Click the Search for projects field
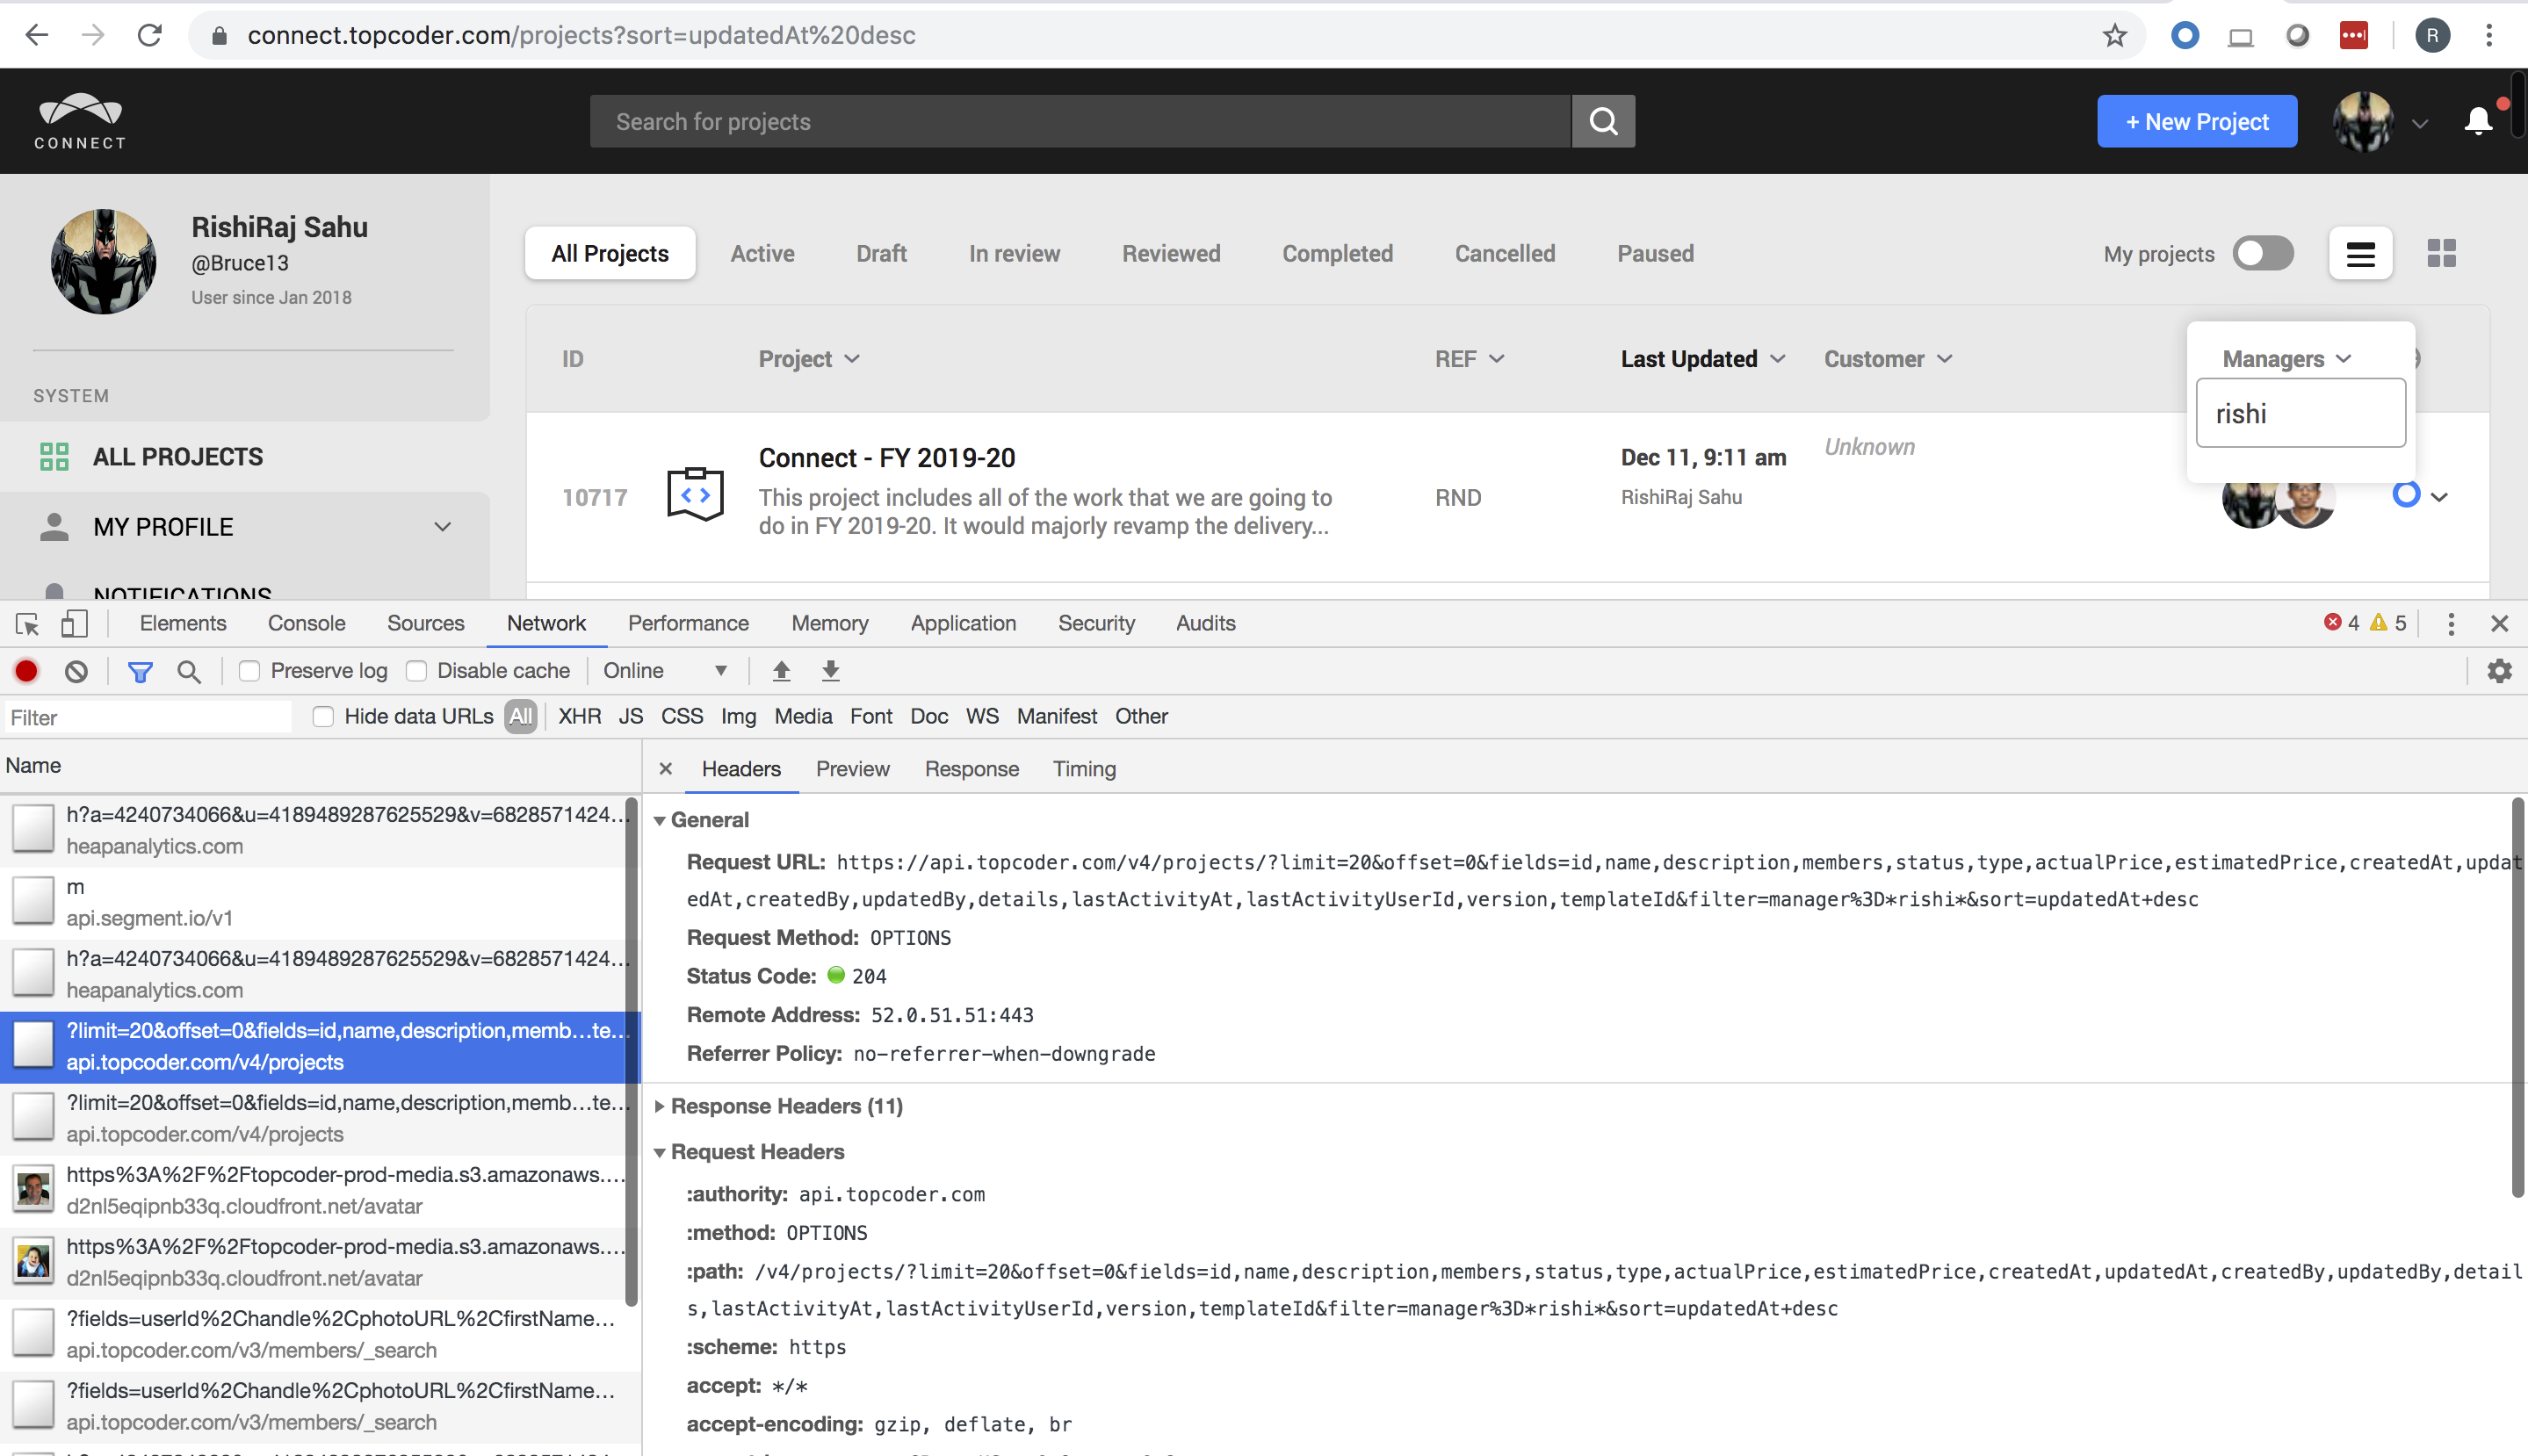Image resolution: width=2528 pixels, height=1456 pixels. tap(1080, 122)
